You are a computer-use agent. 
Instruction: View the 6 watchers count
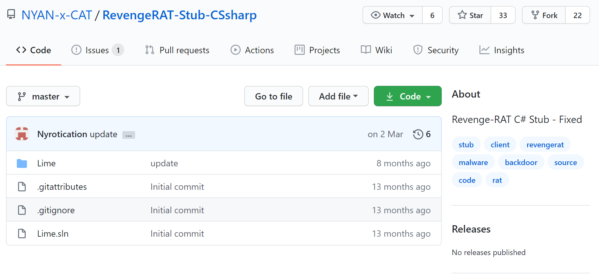coord(432,15)
